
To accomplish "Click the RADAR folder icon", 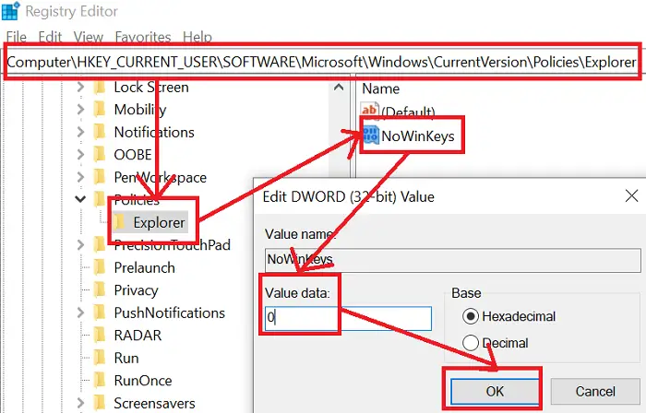I will 100,336.
